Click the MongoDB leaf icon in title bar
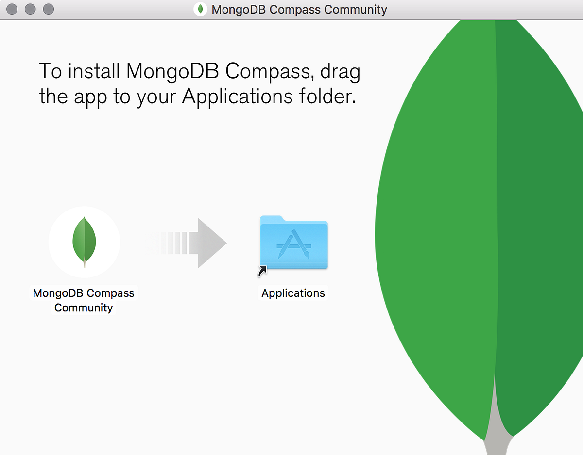Screen dimensions: 583x455 (200, 9)
